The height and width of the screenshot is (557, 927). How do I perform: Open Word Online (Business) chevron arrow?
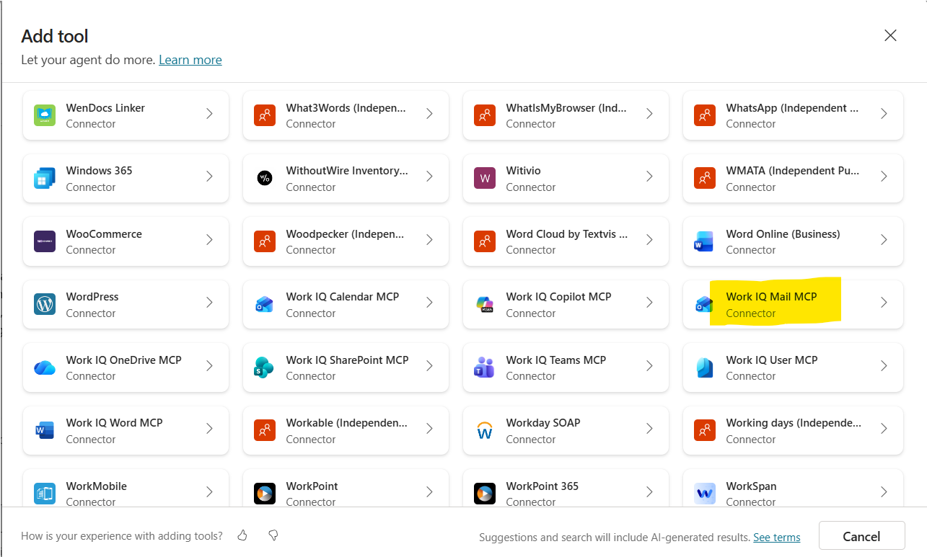point(884,240)
